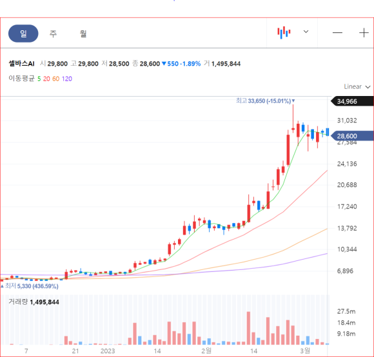
Task: Click the 3월 date axis label
Action: [305, 351]
